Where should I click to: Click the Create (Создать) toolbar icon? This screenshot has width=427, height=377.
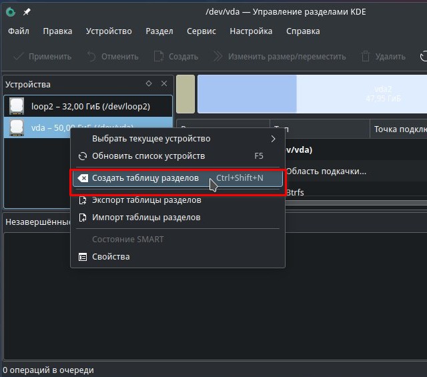tap(159, 57)
